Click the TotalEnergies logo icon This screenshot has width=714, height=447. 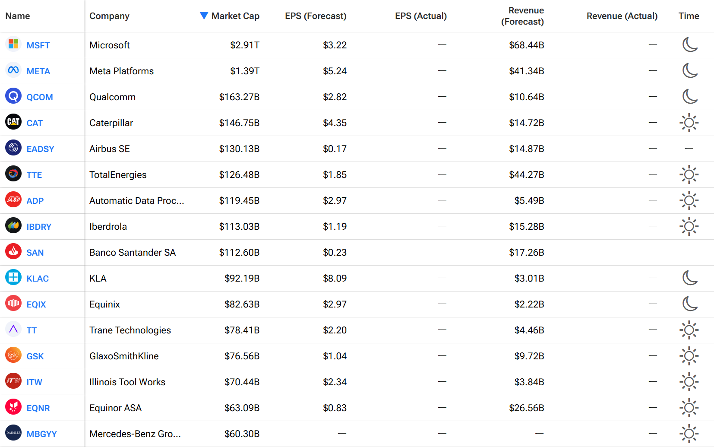click(x=13, y=174)
